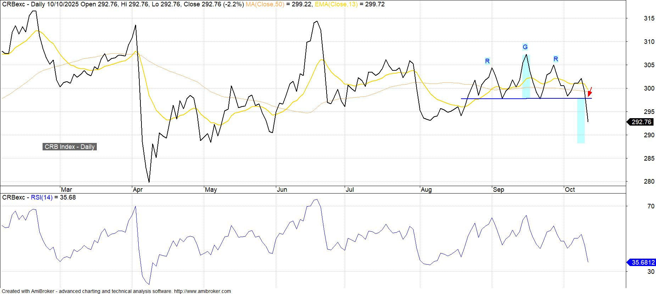Click the MA(Close,50) legend text
Screen dimensions: 656x294
(x=265, y=4)
